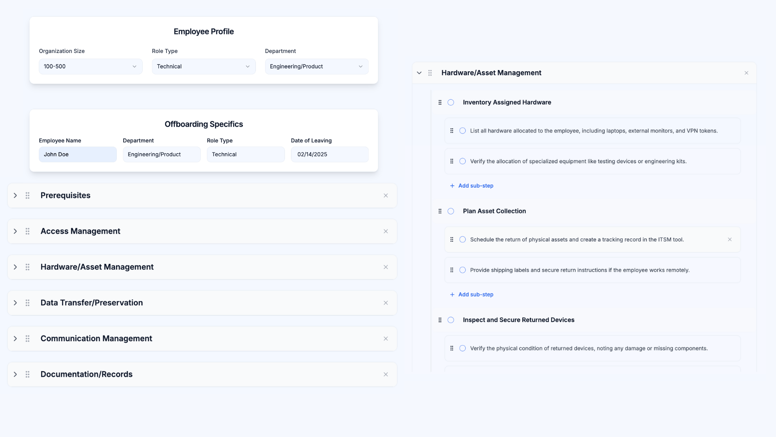Viewport: 776px width, 437px height.
Task: Collapse the Hardware/Asset Management detail panel
Action: [419, 73]
